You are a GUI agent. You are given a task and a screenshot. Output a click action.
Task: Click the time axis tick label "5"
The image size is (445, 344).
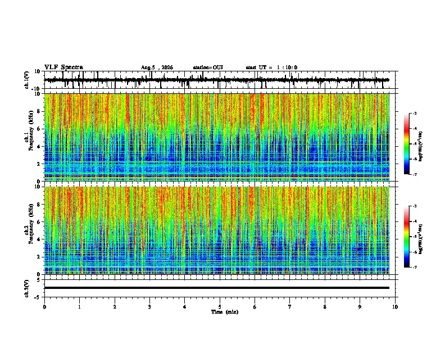pyautogui.click(x=220, y=307)
